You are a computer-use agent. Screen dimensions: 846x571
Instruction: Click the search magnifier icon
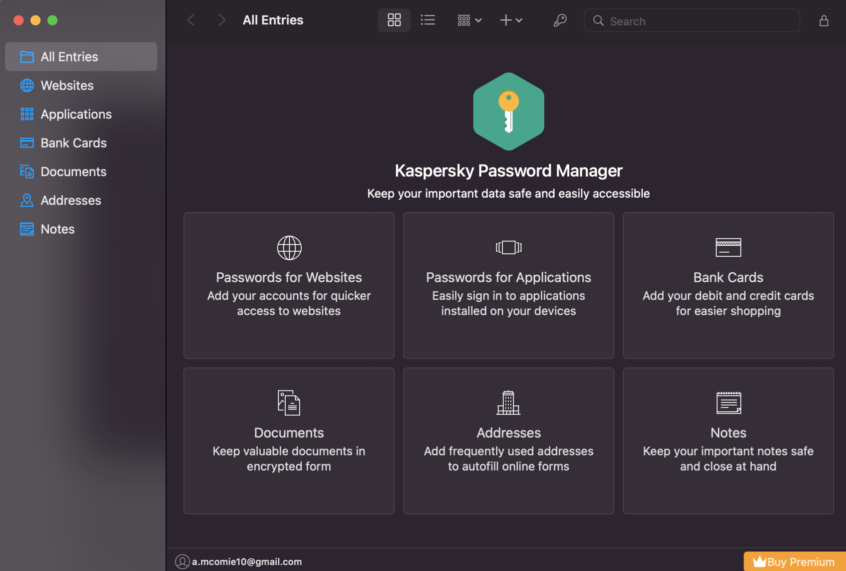598,21
